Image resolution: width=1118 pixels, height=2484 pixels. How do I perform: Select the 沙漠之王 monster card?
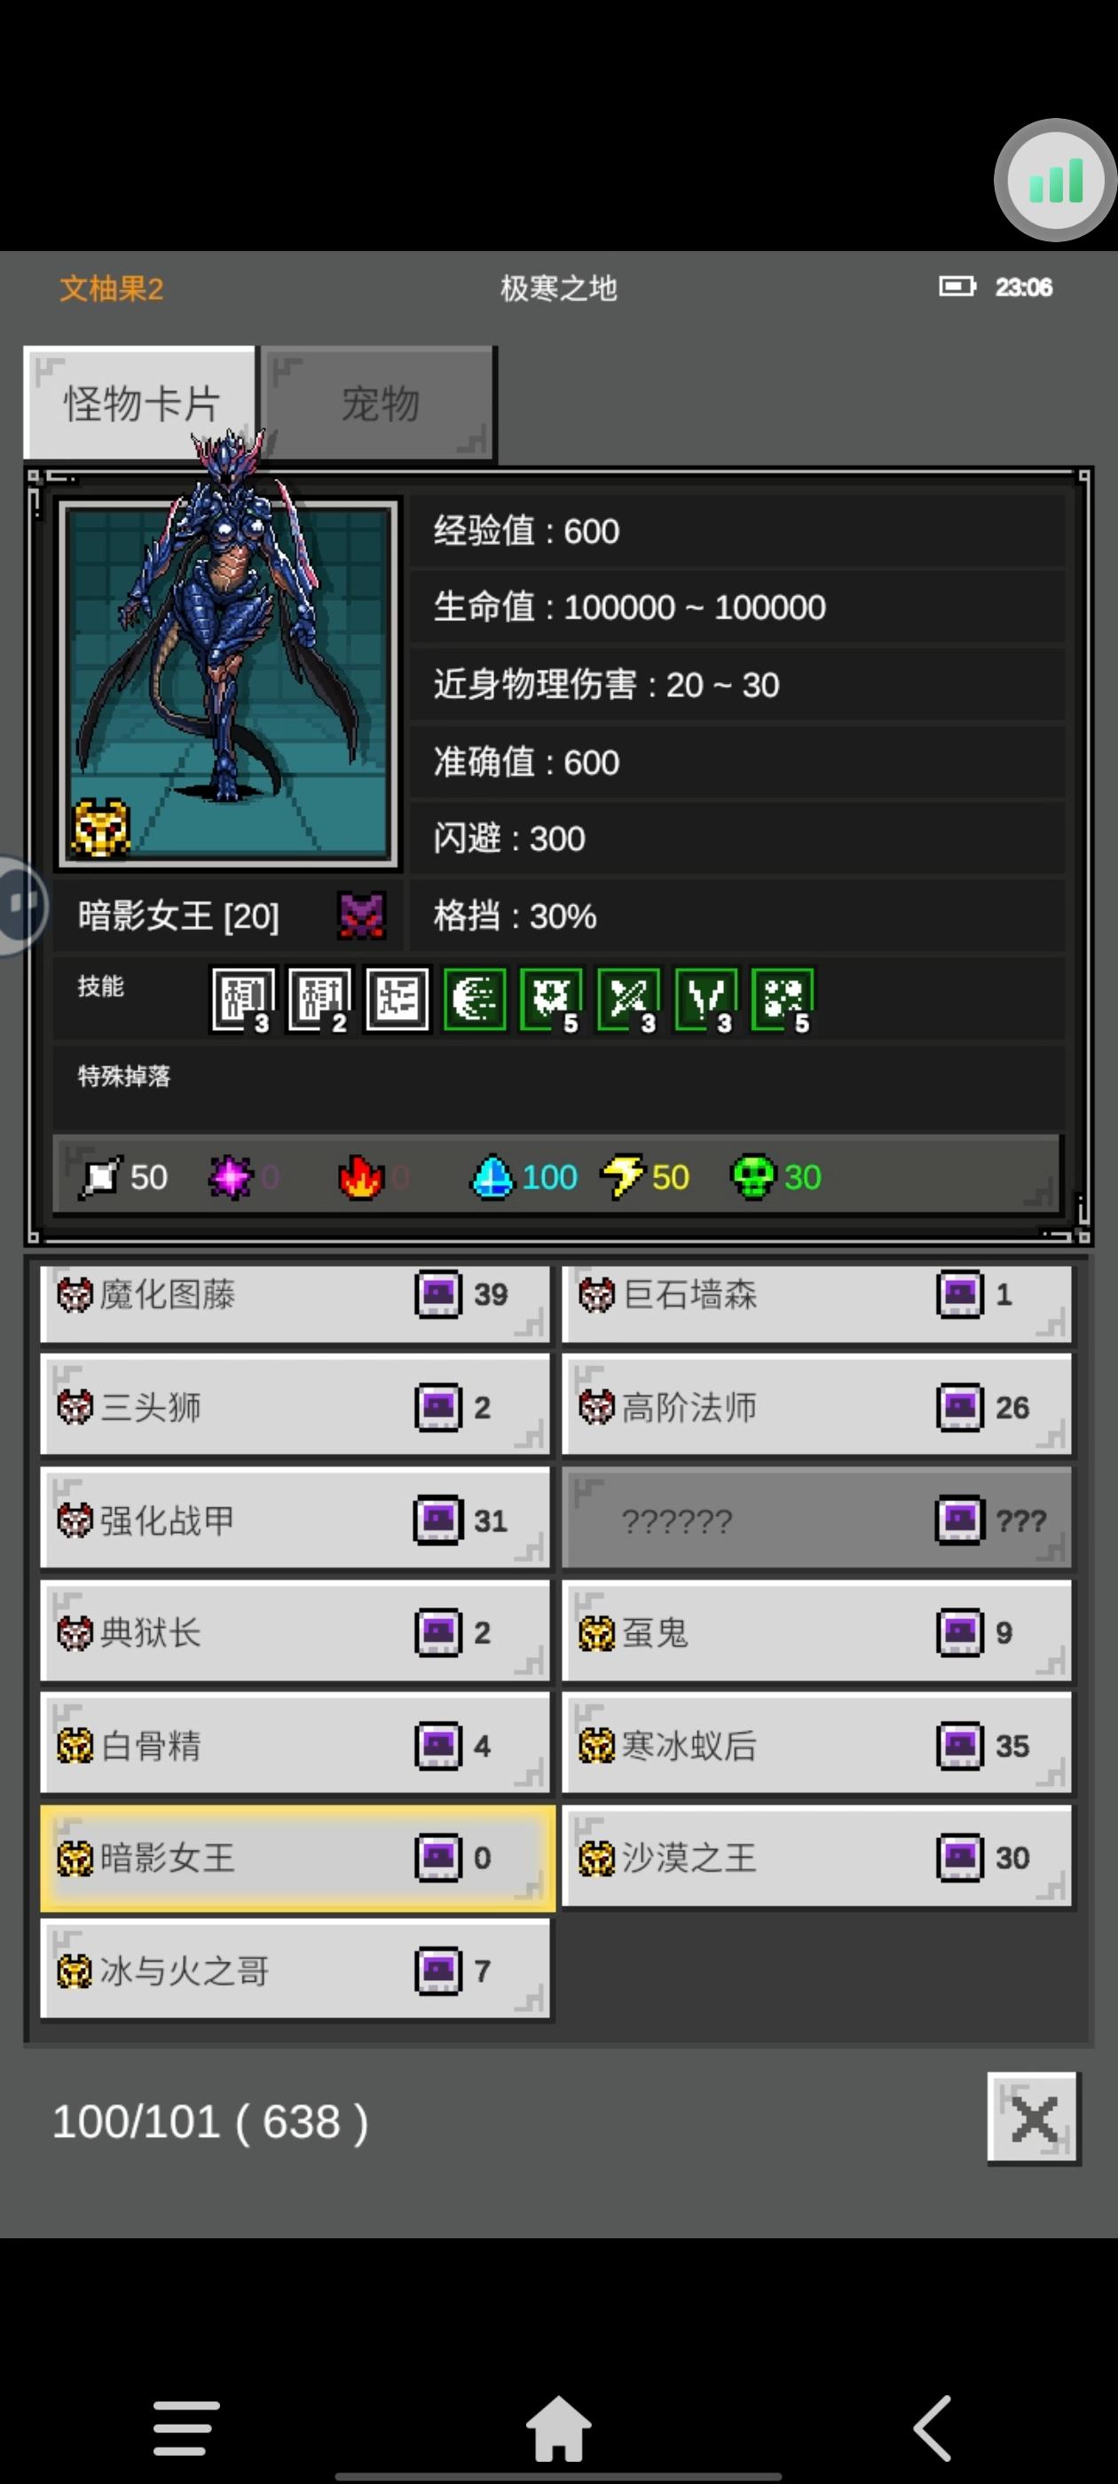[x=817, y=1857]
